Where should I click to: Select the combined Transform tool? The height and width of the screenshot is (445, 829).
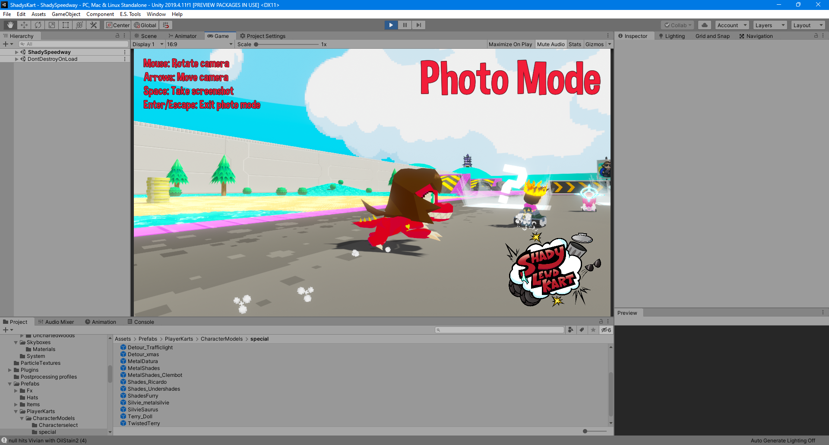pos(79,25)
